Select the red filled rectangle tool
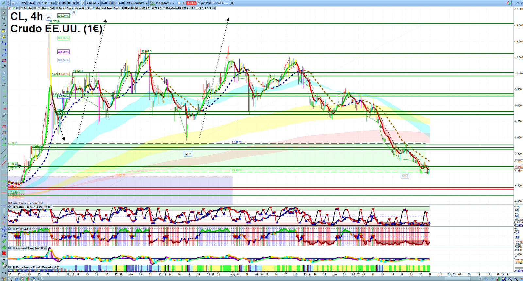Screen dimensions: 523x281 4,61
